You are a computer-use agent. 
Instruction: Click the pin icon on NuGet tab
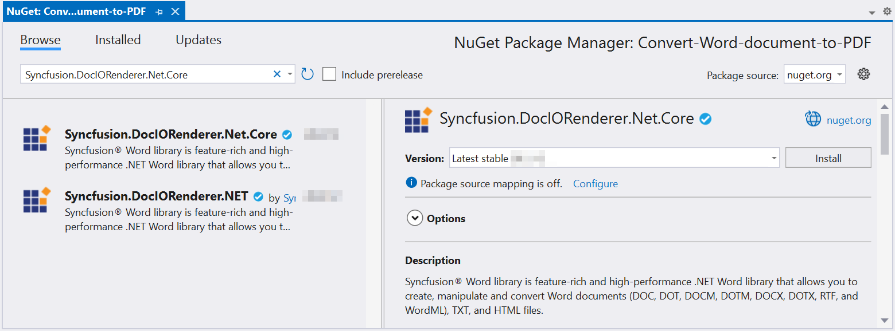point(160,11)
